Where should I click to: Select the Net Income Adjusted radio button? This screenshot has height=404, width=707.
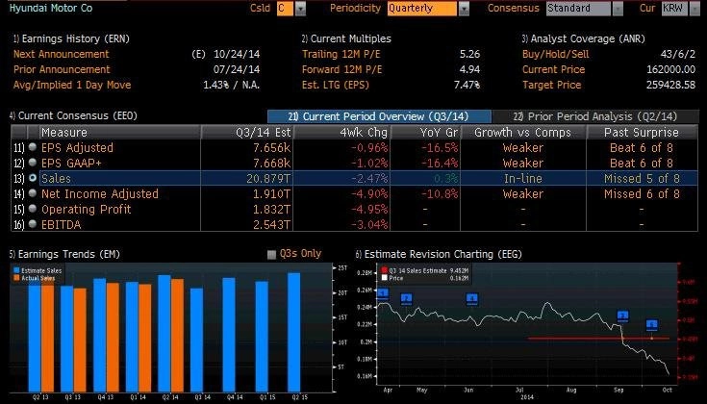[x=33, y=193]
